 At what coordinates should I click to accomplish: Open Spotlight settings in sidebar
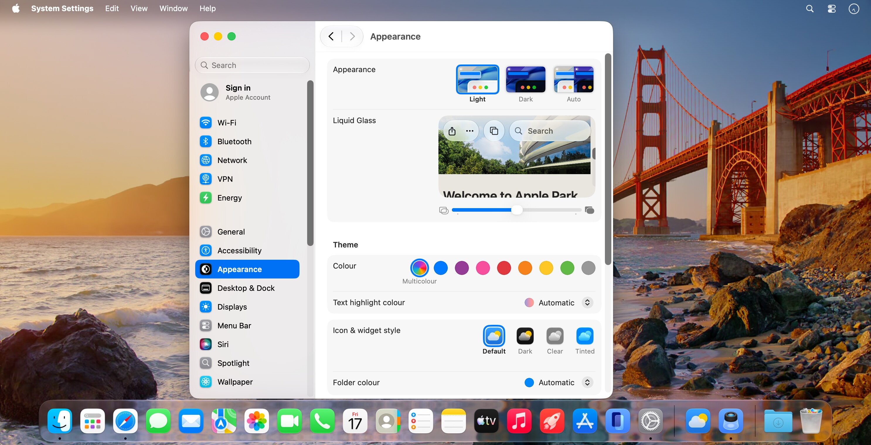tap(247, 363)
